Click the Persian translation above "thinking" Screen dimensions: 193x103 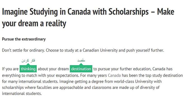[28, 60]
